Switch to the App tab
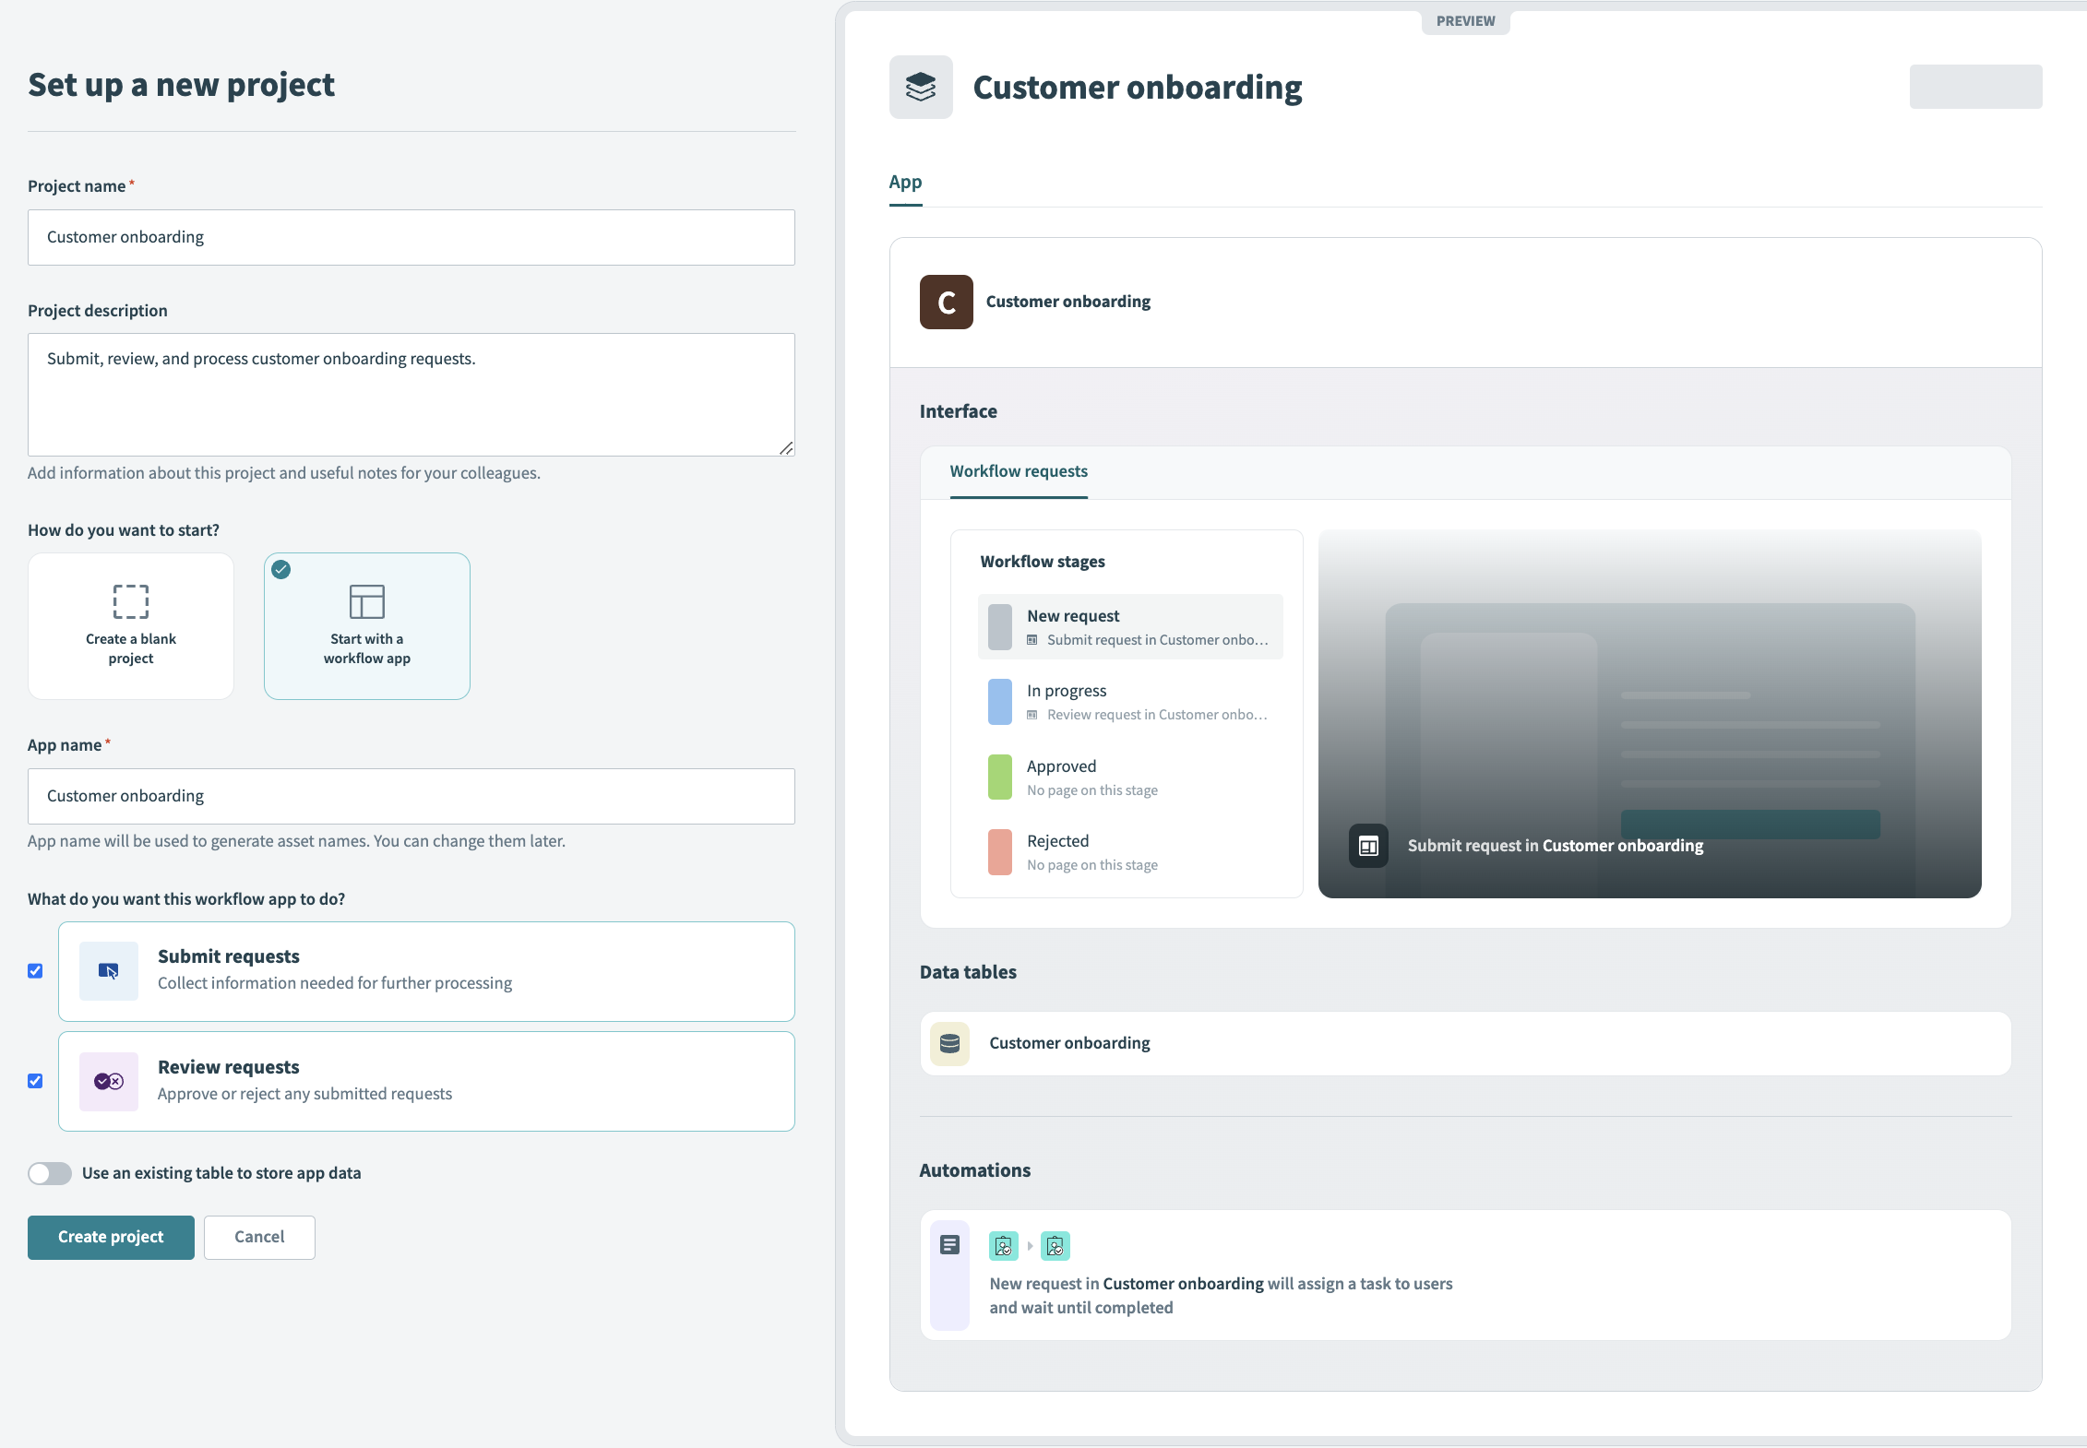This screenshot has height=1448, width=2087. click(x=905, y=182)
